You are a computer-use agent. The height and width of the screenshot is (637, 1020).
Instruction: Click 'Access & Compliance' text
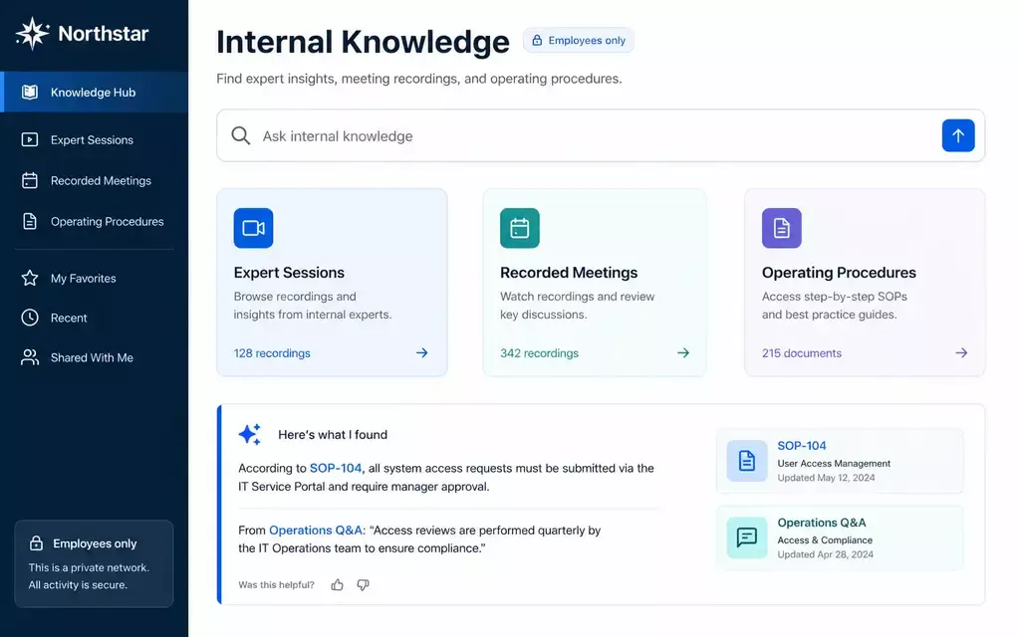[825, 540]
